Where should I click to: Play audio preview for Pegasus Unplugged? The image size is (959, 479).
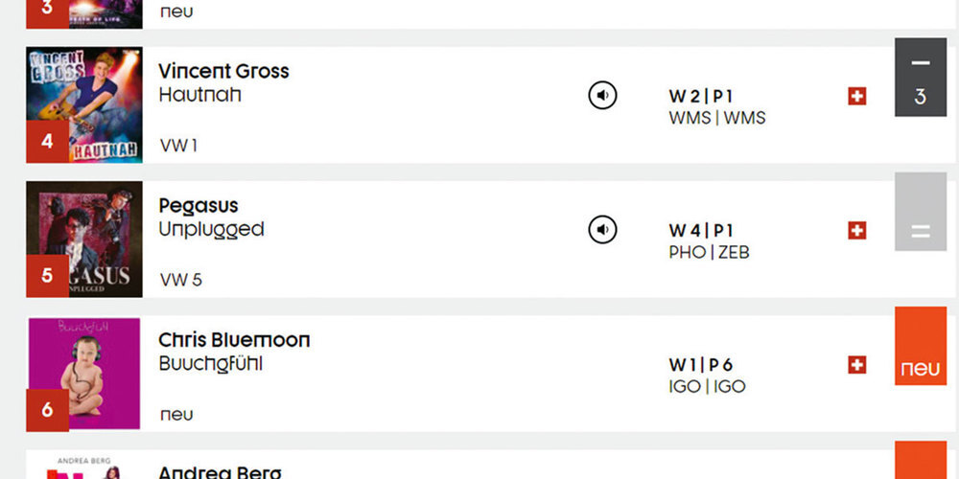point(602,229)
